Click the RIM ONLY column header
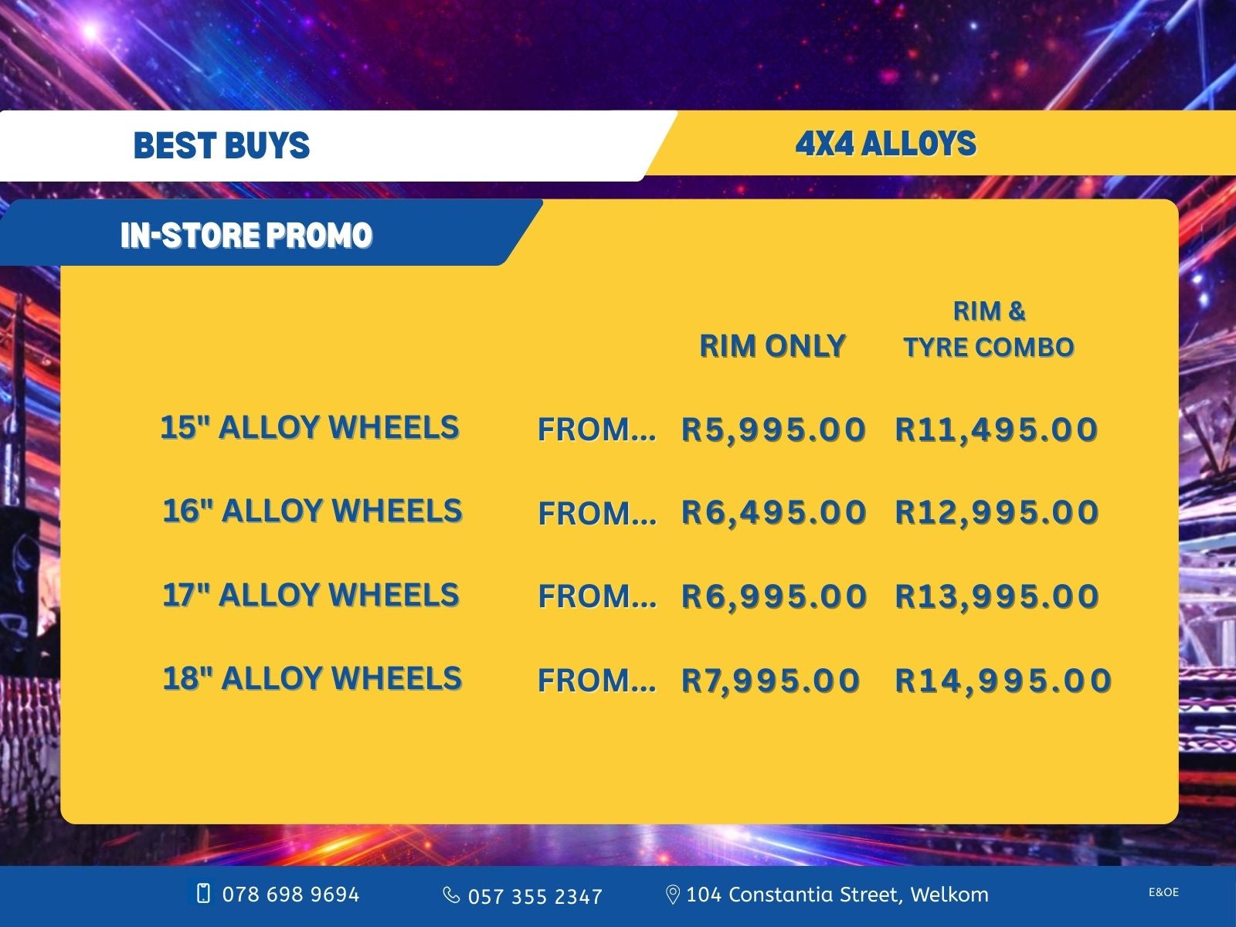 coord(772,346)
